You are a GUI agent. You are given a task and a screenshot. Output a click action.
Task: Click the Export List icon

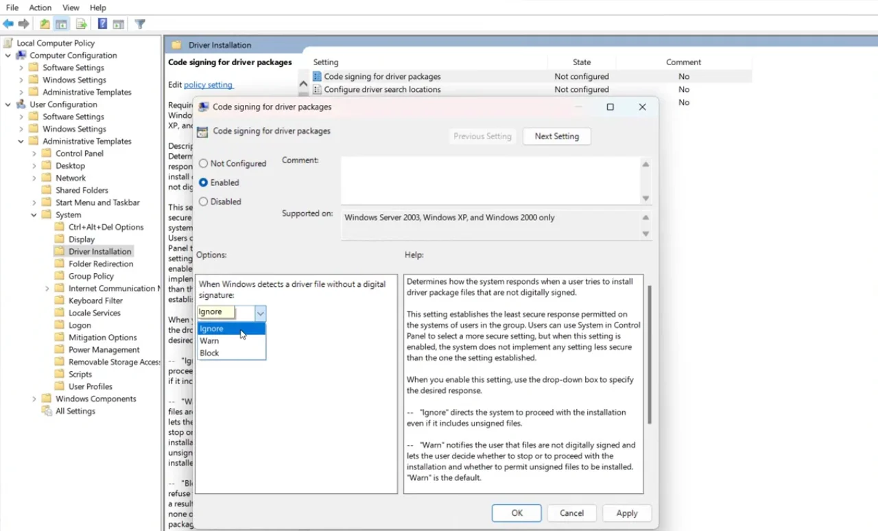pyautogui.click(x=81, y=23)
